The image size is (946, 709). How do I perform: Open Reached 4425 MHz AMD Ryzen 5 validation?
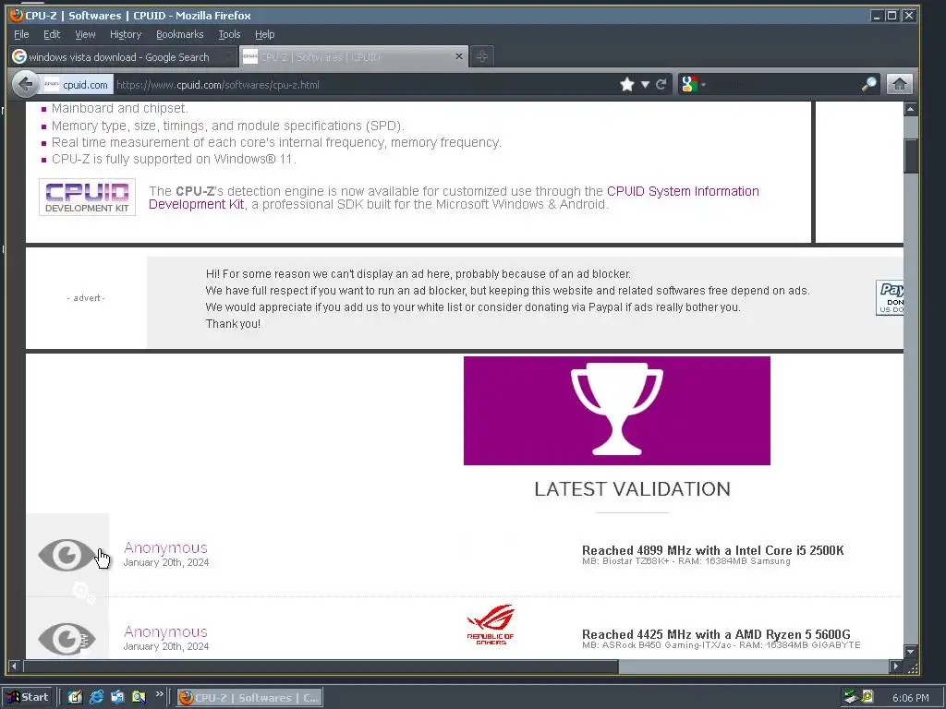click(x=716, y=633)
